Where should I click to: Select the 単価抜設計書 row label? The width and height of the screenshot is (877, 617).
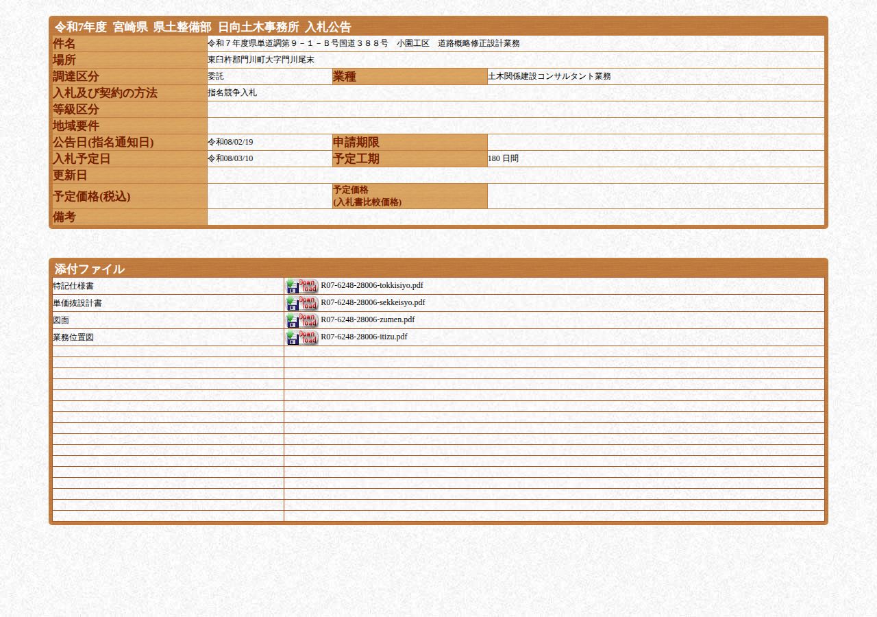pyautogui.click(x=77, y=303)
